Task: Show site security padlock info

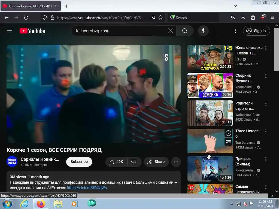Action: coord(52,18)
